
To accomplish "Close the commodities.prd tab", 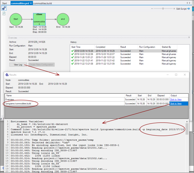I will (31, 3).
